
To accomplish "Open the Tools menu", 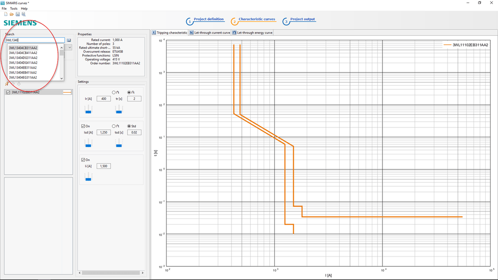I will pyautogui.click(x=13, y=8).
